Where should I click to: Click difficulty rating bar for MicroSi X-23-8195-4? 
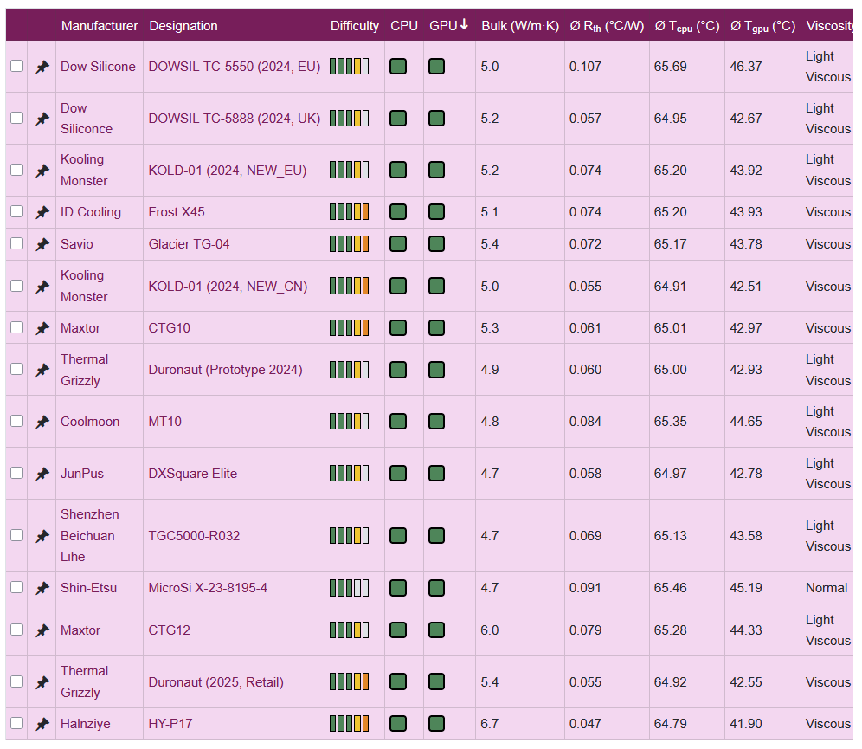349,588
